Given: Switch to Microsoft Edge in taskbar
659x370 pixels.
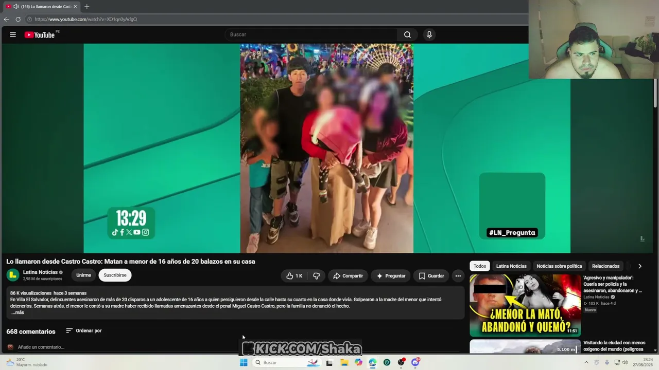Looking at the screenshot, I should (372, 362).
